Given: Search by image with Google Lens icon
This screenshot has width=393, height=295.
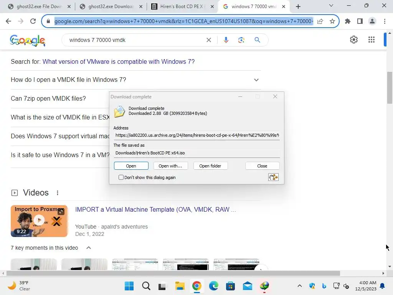Looking at the screenshot, I should point(241,40).
